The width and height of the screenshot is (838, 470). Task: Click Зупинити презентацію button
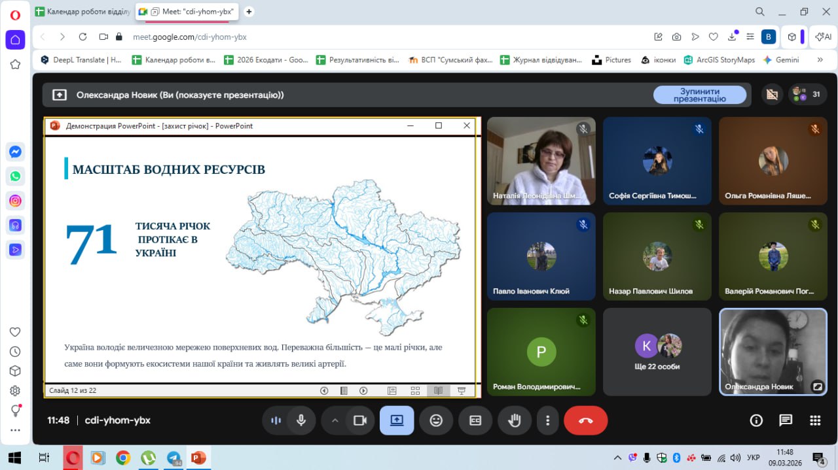pos(699,95)
